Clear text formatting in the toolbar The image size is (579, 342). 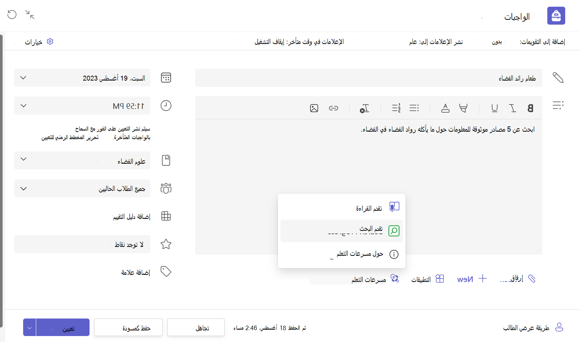364,108
